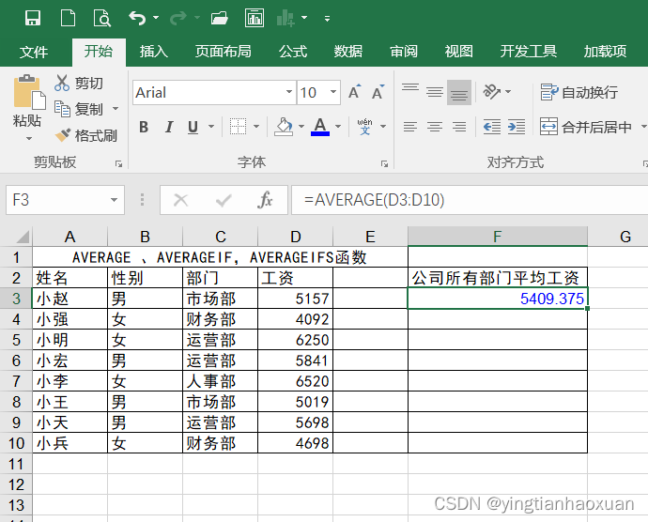
Task: Open Print Preview icon in quick access toolbar
Action: 102,18
